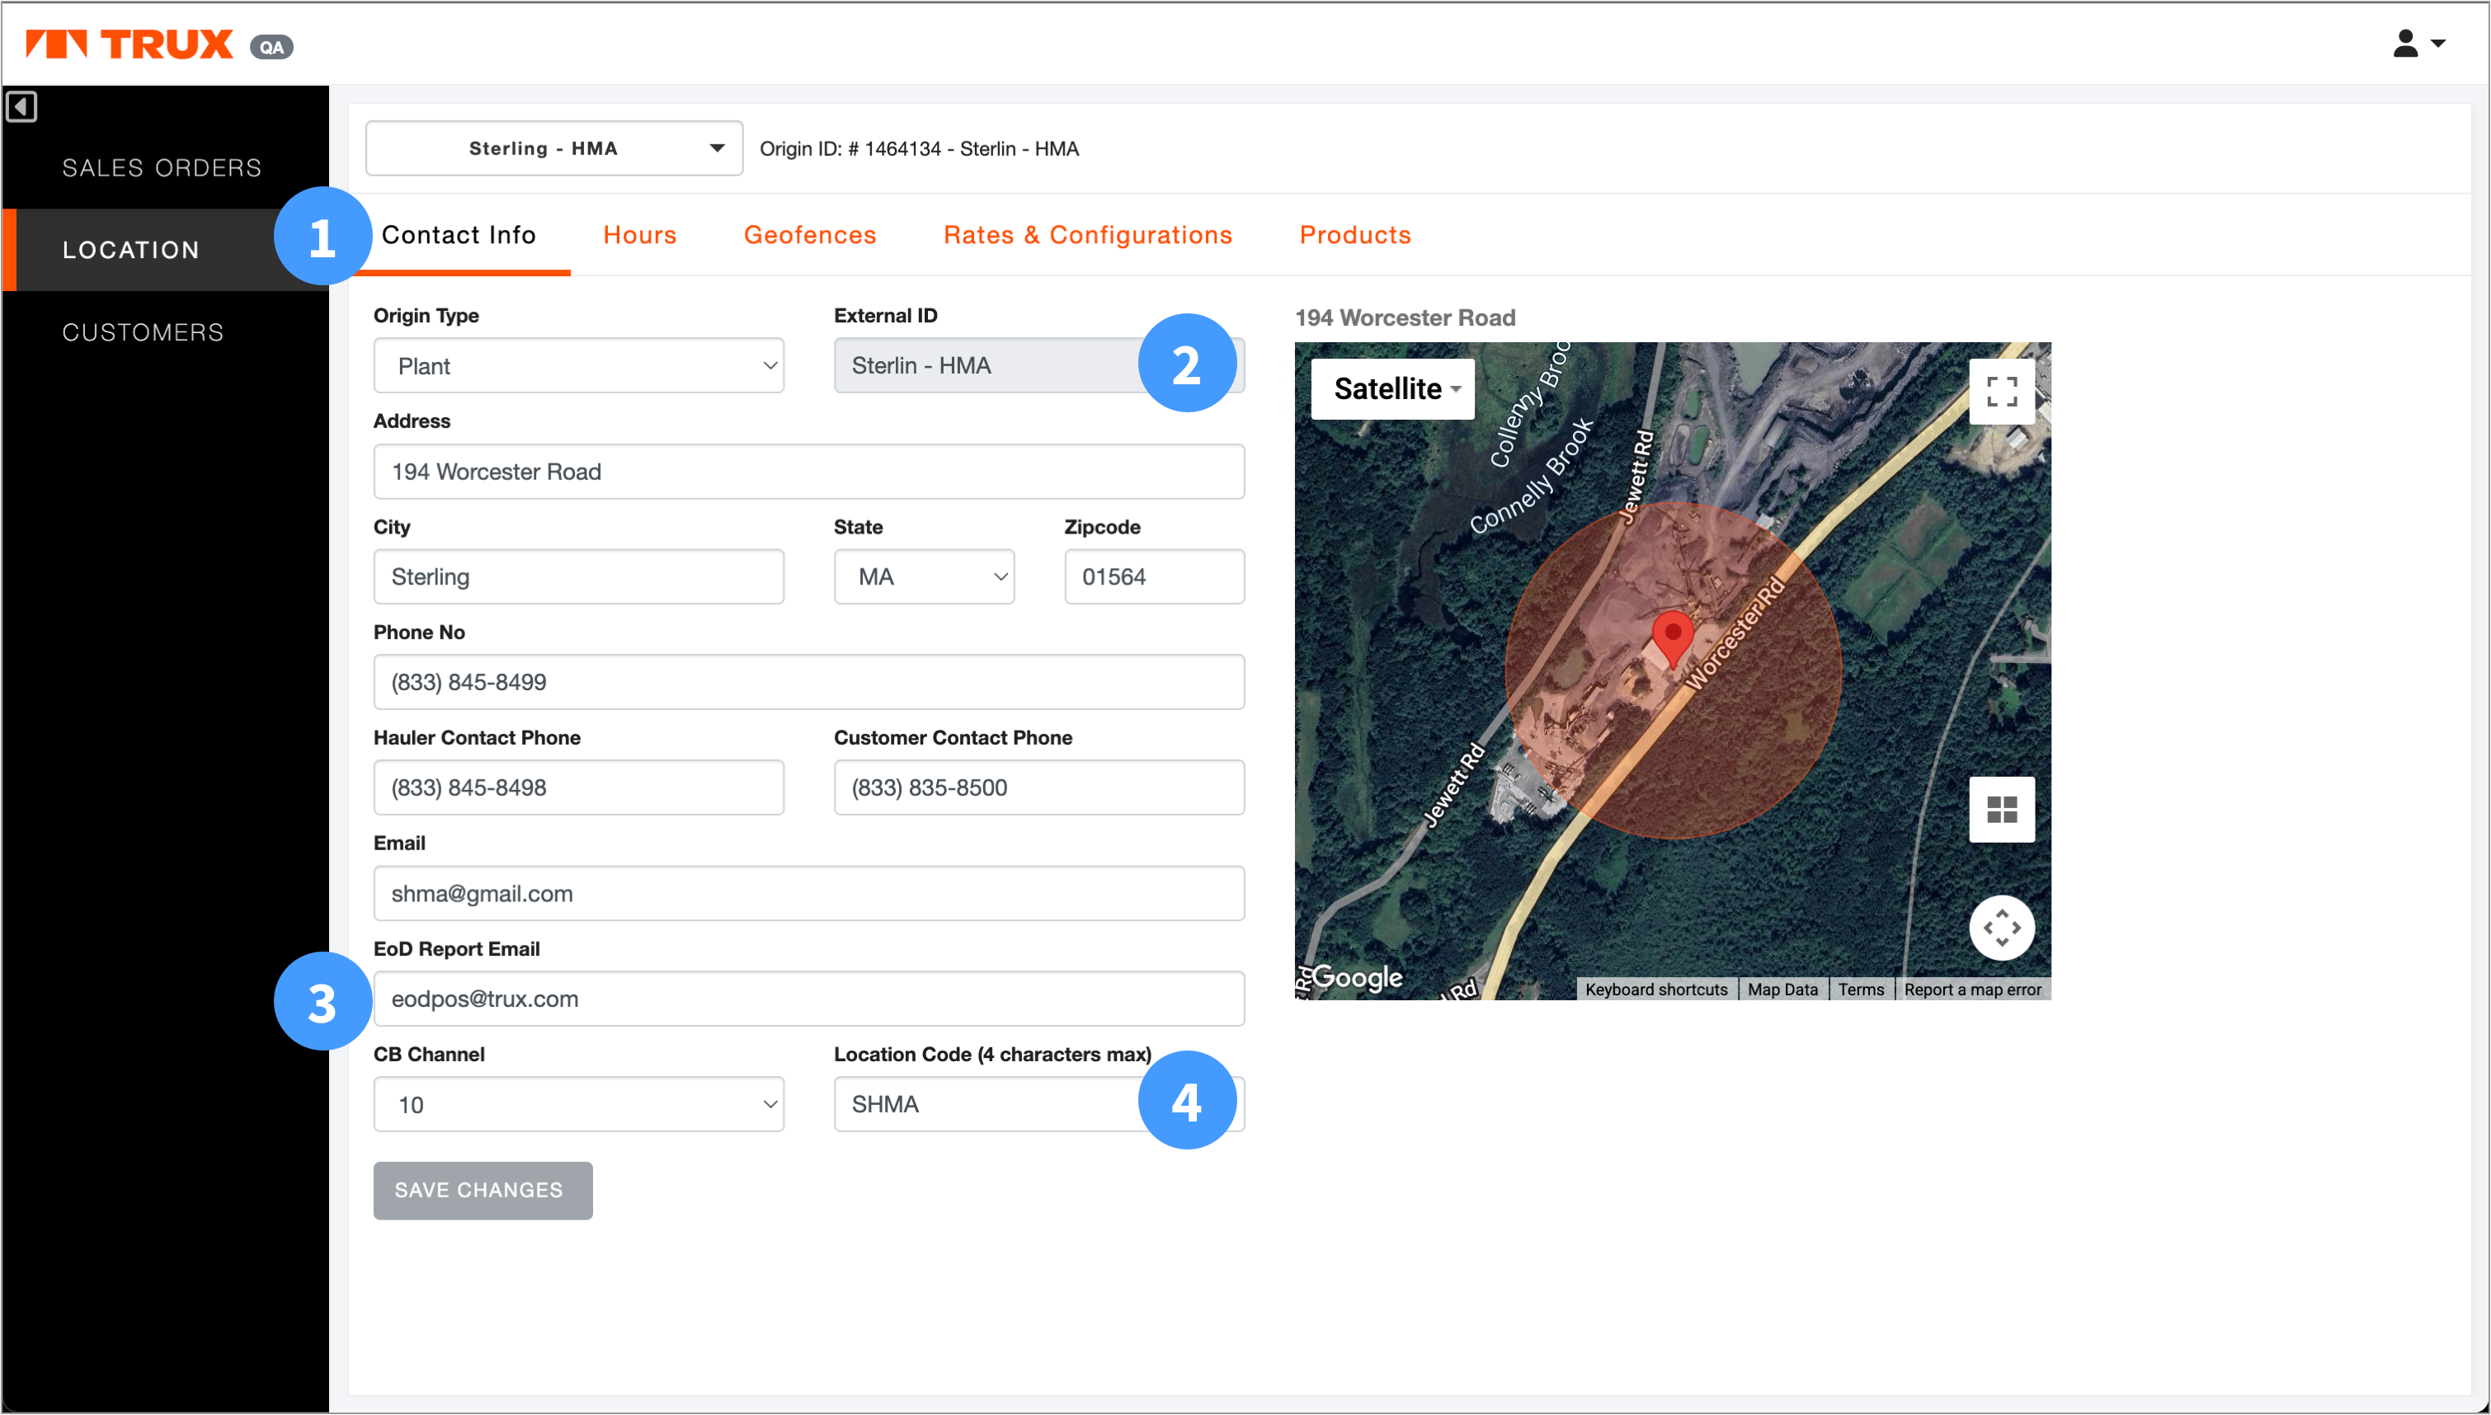
Task: Click the Save Changes button
Action: point(483,1190)
